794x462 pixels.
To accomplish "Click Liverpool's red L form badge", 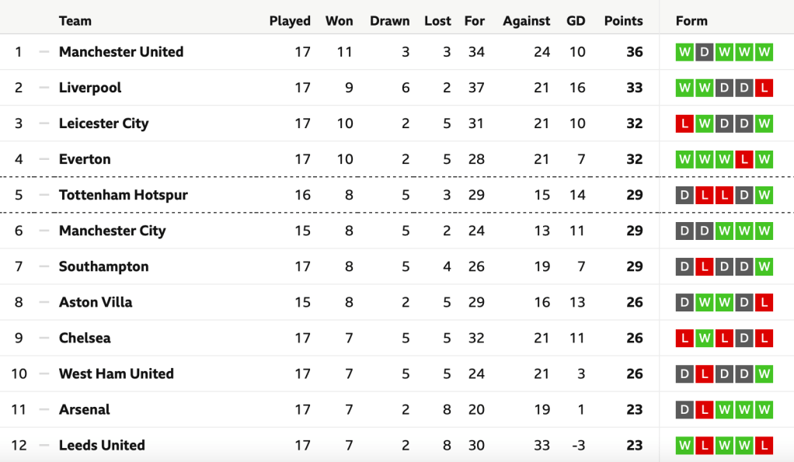I will [764, 88].
